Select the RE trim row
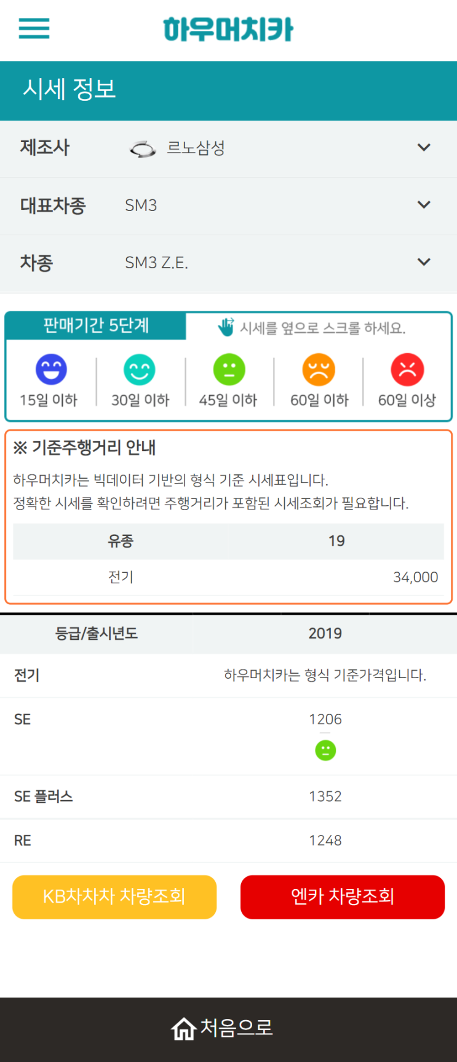This screenshot has width=457, height=1062. tap(228, 840)
